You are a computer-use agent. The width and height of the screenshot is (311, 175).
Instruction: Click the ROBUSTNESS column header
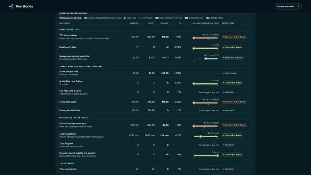coord(228,23)
